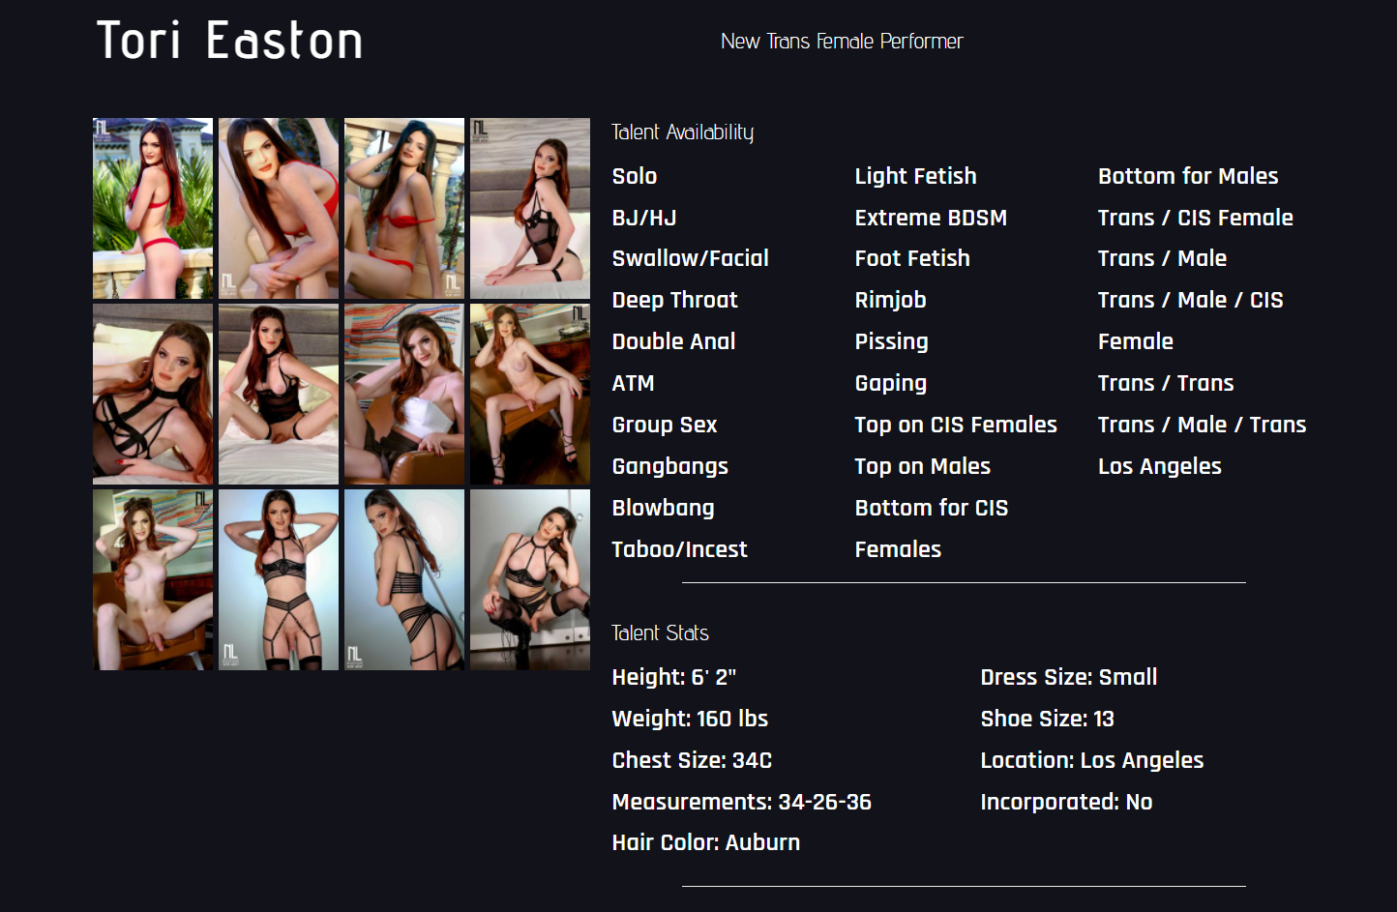Select the Trans / CIS Female item
The image size is (1397, 912).
1195,218
